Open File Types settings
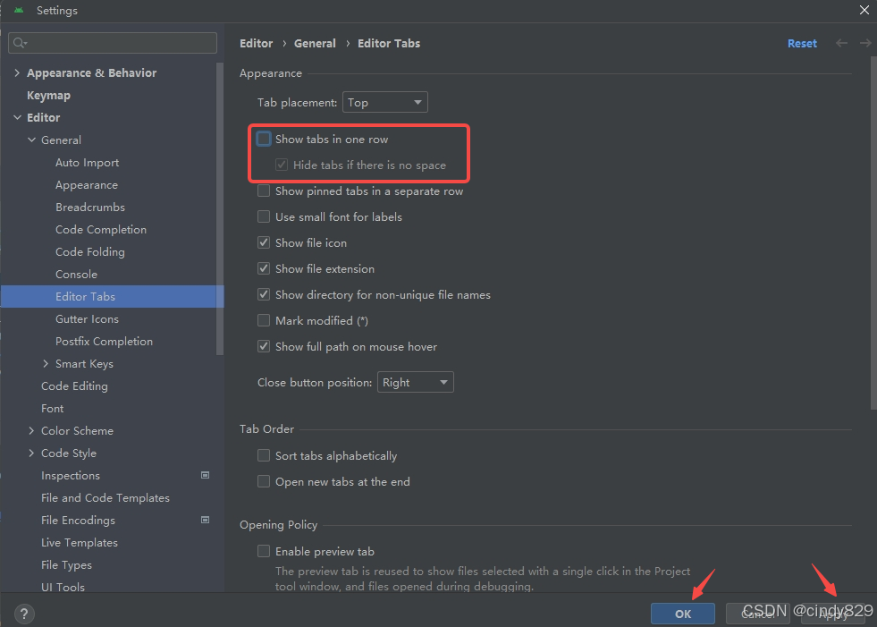The width and height of the screenshot is (877, 627). pyautogui.click(x=66, y=565)
